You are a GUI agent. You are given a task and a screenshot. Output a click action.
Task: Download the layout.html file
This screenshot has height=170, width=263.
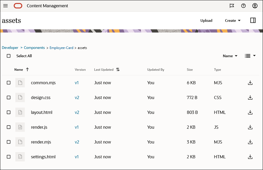pyautogui.click(x=250, y=112)
